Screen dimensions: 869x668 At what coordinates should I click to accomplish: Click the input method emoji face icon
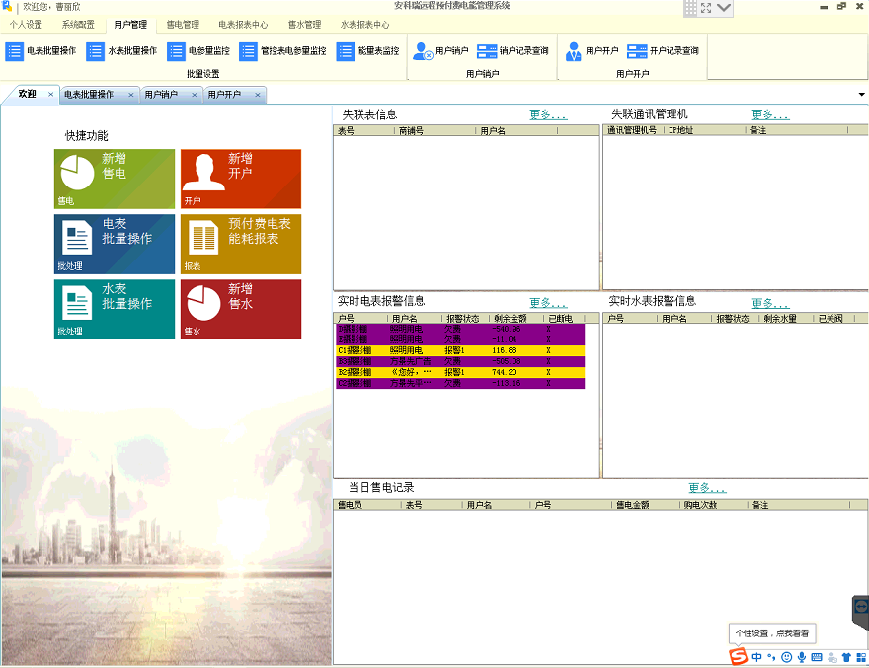click(x=786, y=657)
